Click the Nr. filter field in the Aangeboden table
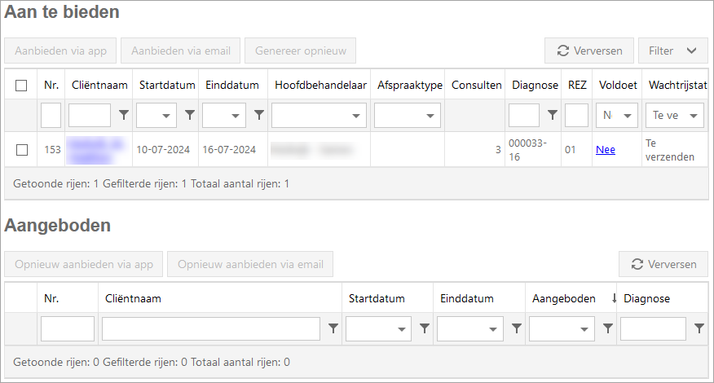Screen dimensions: 714x383 click(68, 328)
